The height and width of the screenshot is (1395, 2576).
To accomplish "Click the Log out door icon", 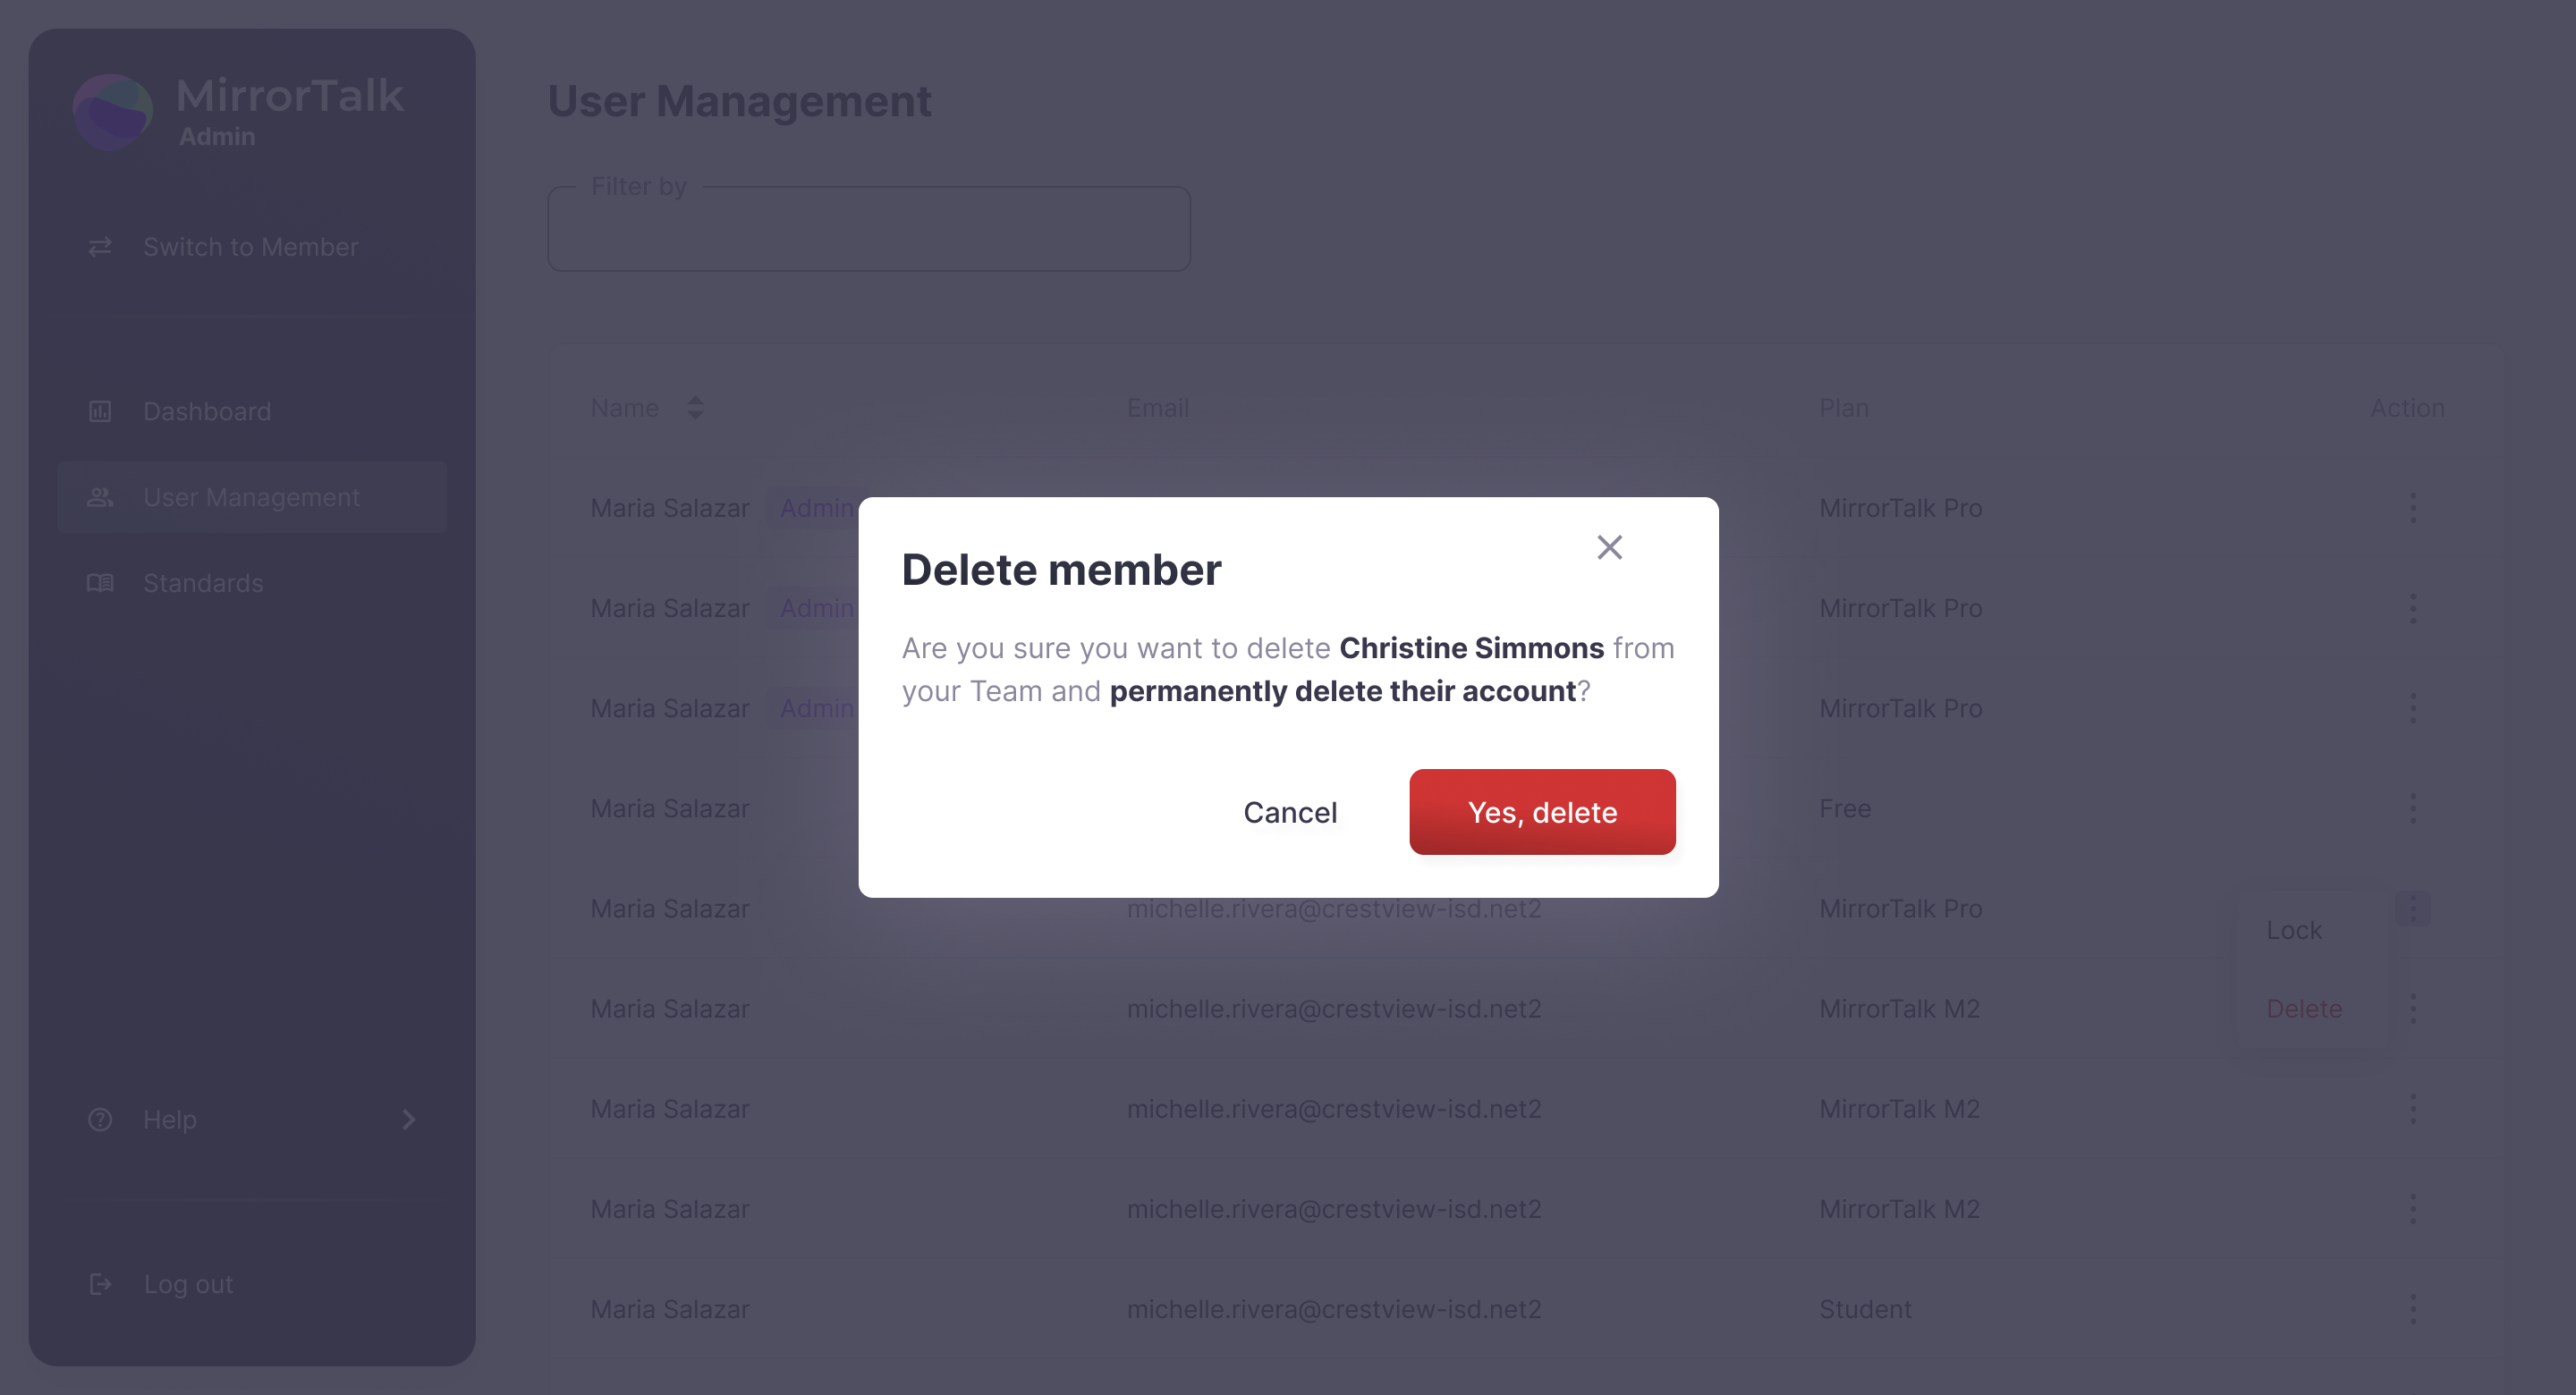I will click(x=100, y=1284).
